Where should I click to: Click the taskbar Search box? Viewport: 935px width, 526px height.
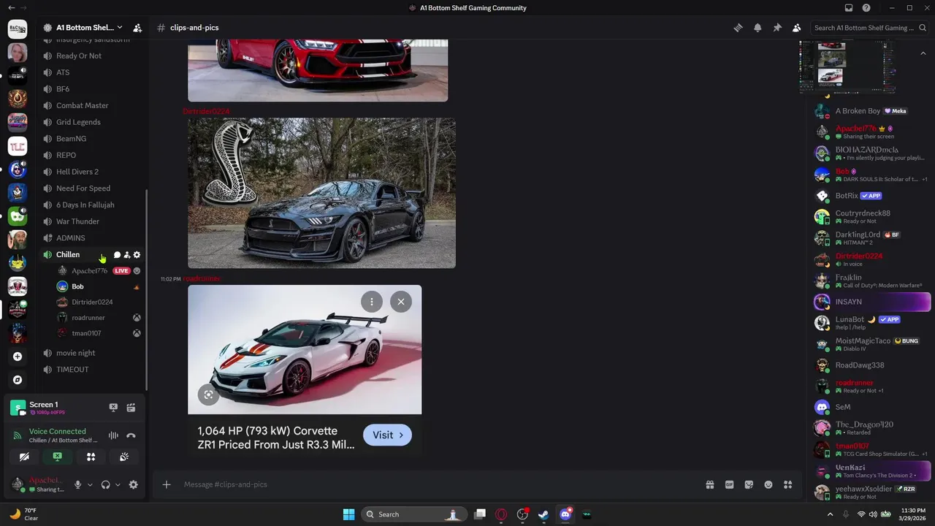coord(414,514)
